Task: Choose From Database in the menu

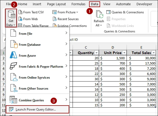Action: [37, 44]
